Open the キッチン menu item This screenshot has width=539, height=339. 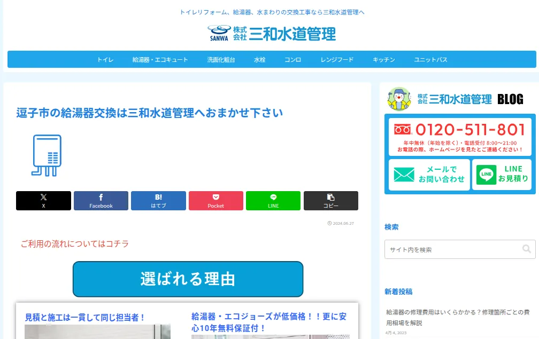(x=383, y=60)
